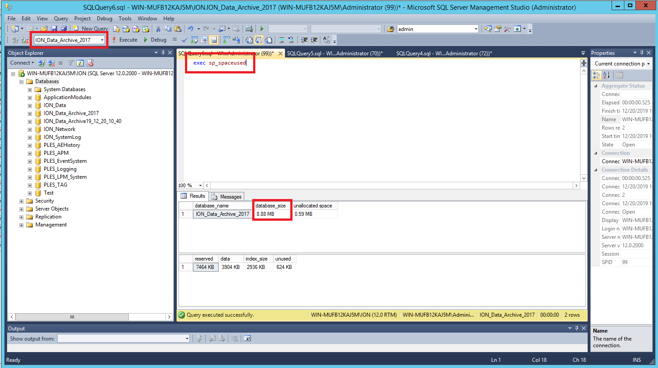Click the Save disk icon in toolbar
Viewport: 658px width, 368px height.
(x=54, y=29)
